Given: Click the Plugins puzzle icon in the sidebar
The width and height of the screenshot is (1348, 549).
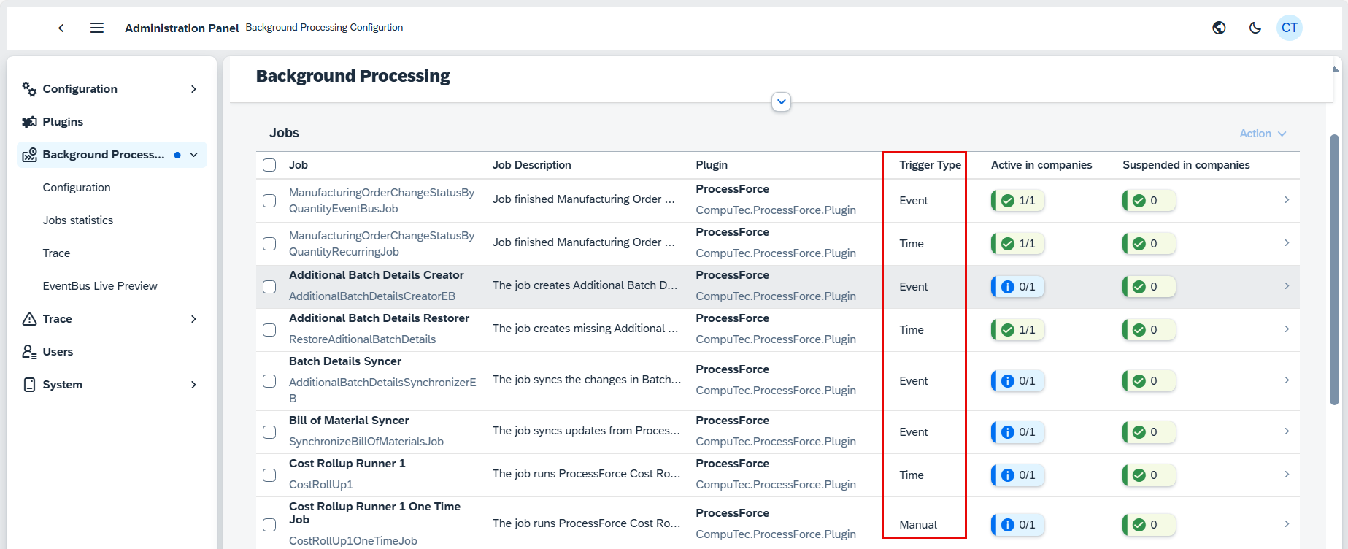Looking at the screenshot, I should [29, 122].
